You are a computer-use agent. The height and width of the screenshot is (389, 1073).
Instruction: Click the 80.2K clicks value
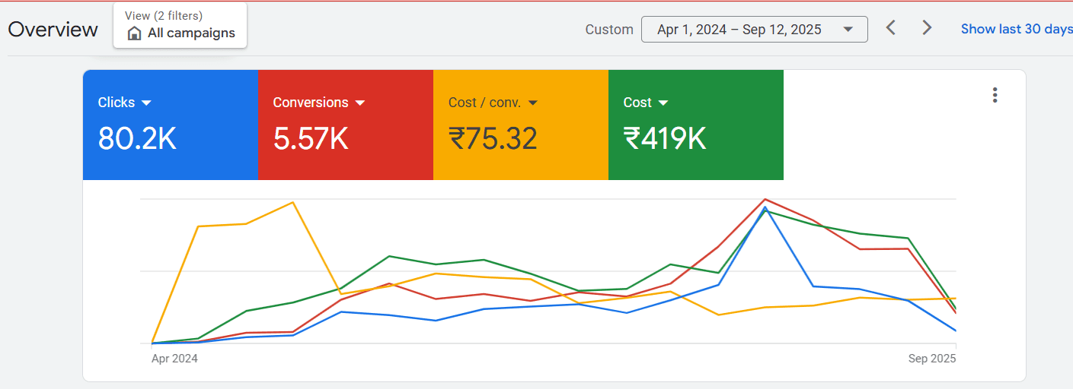coord(137,138)
